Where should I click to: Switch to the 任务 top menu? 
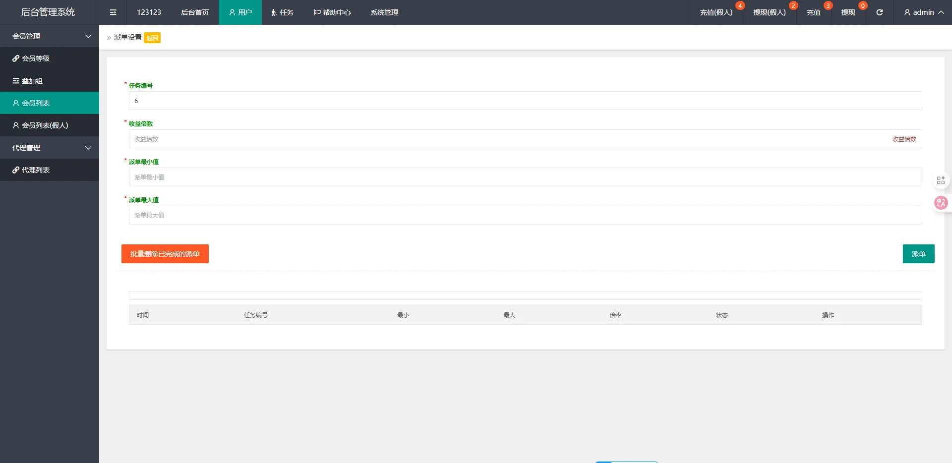tap(282, 12)
